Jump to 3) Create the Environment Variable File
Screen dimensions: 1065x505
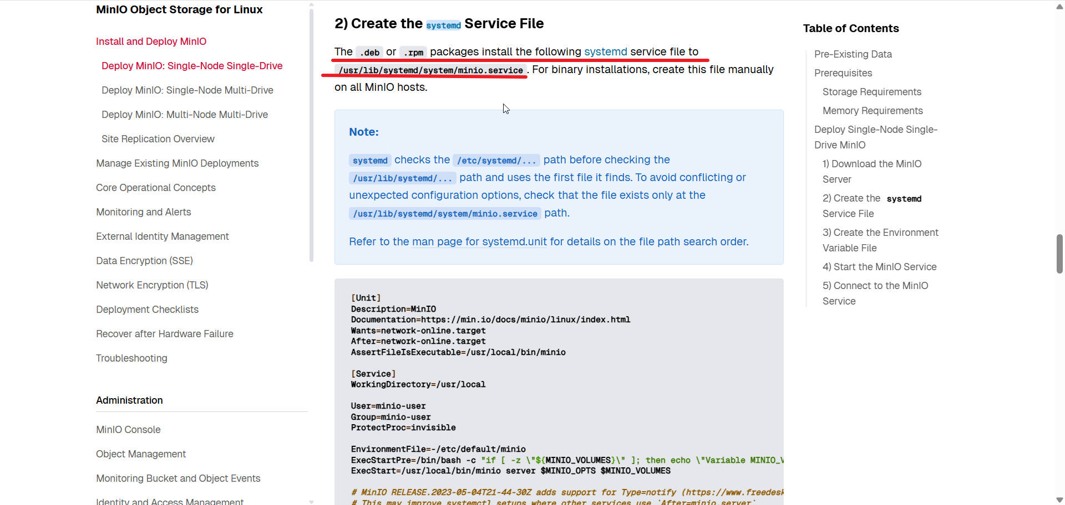tap(880, 240)
